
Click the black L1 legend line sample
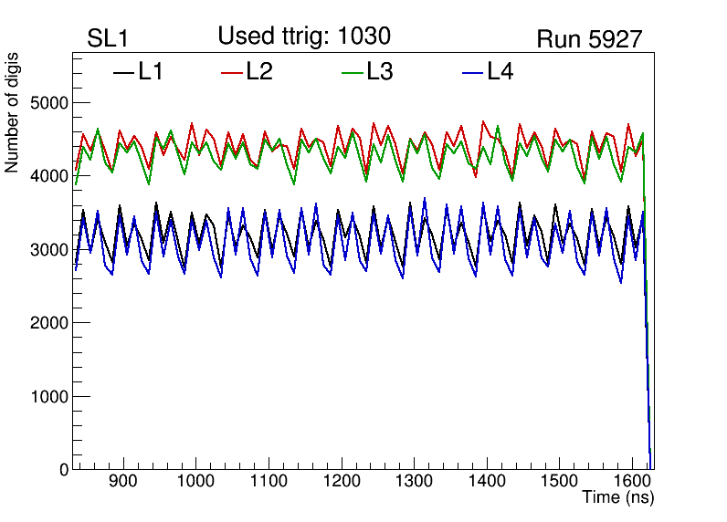point(123,73)
